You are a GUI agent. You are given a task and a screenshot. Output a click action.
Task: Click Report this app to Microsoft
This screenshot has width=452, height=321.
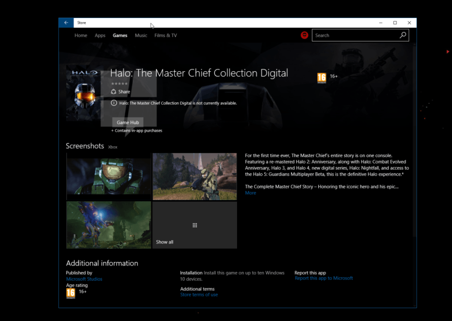pyautogui.click(x=324, y=278)
